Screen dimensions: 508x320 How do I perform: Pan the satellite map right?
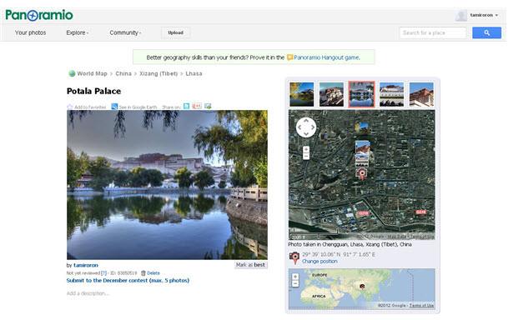point(313,127)
